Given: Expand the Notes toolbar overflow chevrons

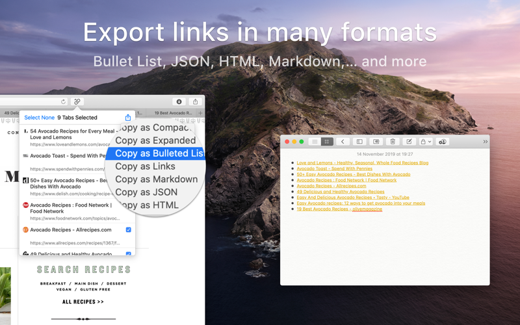Looking at the screenshot, I should coord(485,142).
